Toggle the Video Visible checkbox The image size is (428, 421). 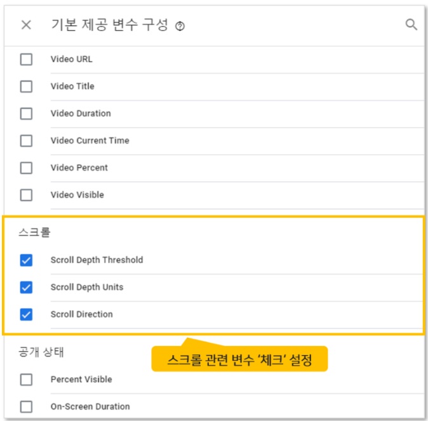pyautogui.click(x=26, y=195)
